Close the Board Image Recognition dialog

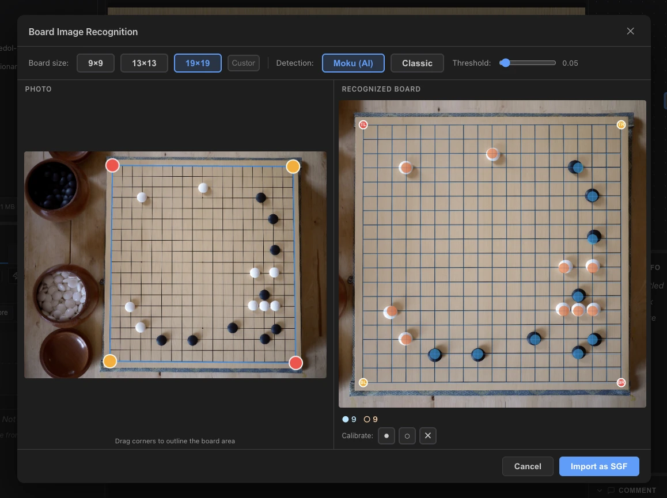[630, 31]
